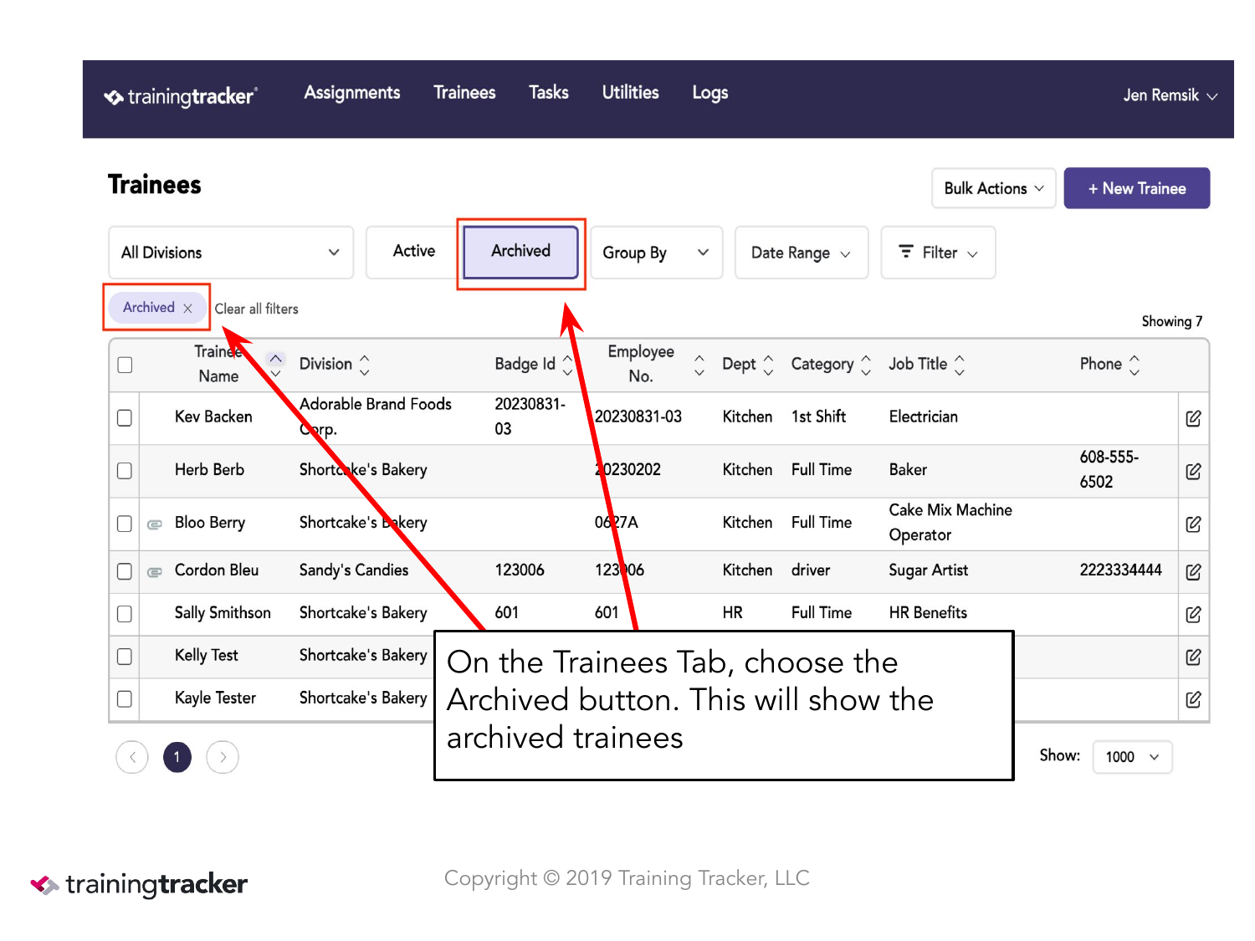The image size is (1255, 941).
Task: Check the Kelly Test row checkbox
Action: 125,656
